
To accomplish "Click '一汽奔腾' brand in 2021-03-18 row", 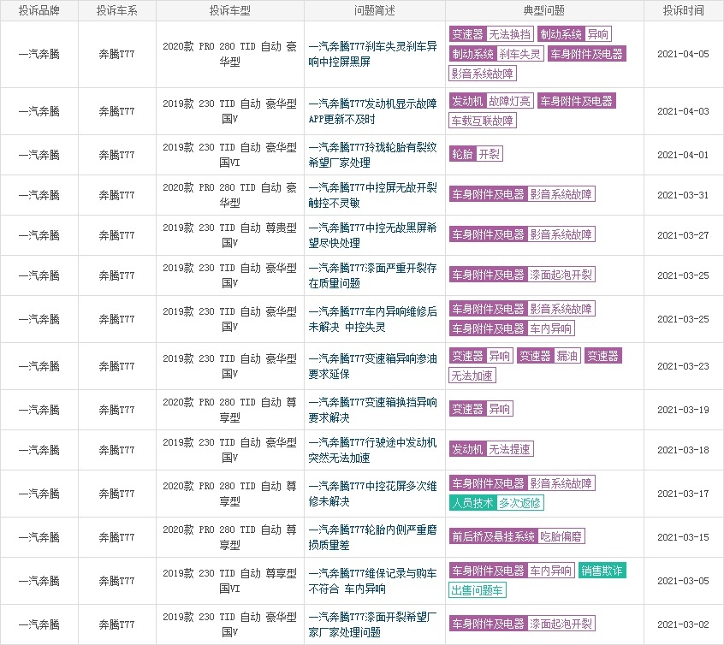I will (x=39, y=450).
